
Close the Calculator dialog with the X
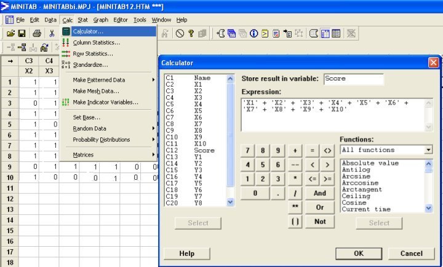coord(433,63)
